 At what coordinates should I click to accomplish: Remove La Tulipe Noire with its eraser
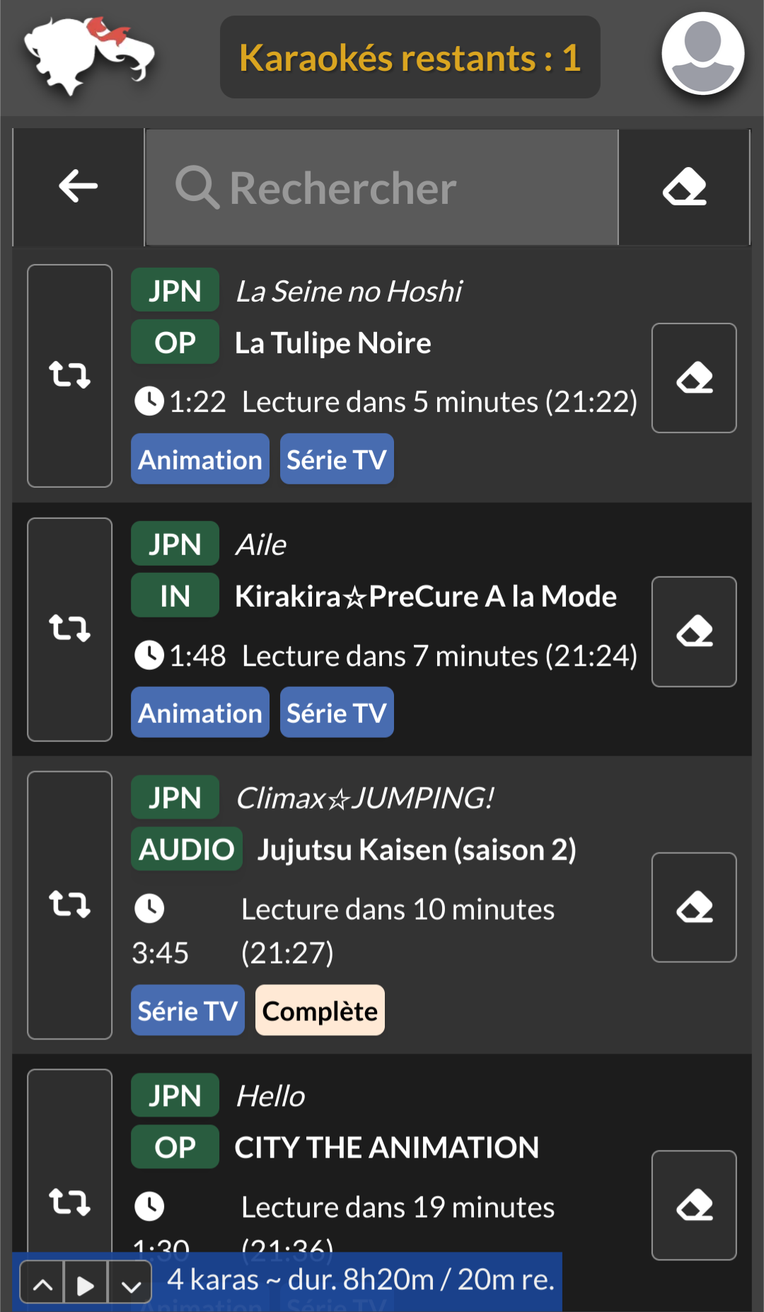[693, 377]
